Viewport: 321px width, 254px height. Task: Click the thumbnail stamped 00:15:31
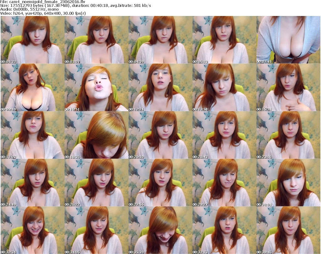288,87
